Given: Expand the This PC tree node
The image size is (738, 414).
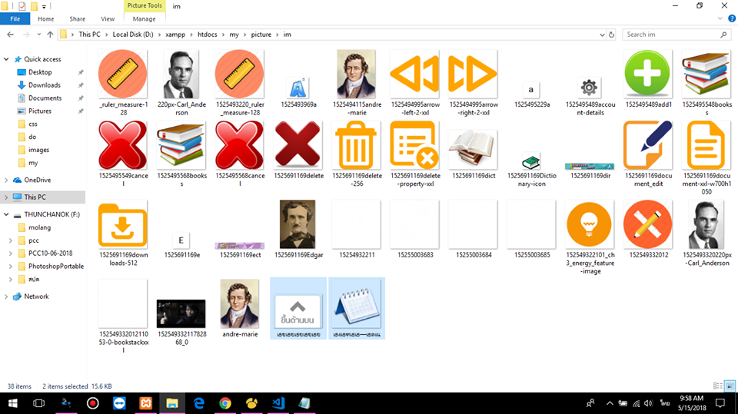Looking at the screenshot, I should coord(6,197).
